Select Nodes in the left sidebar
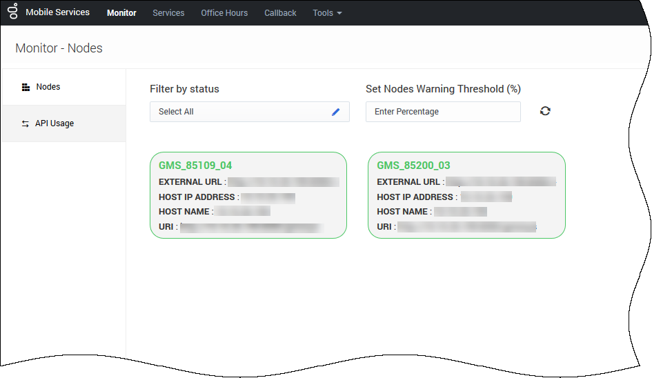Viewport: 652px width, 378px height. click(64, 87)
